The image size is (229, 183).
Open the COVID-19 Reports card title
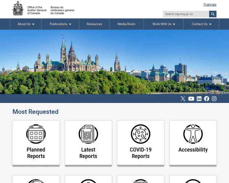click(x=140, y=153)
